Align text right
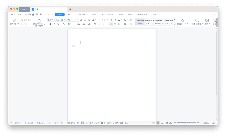 click(107, 24)
